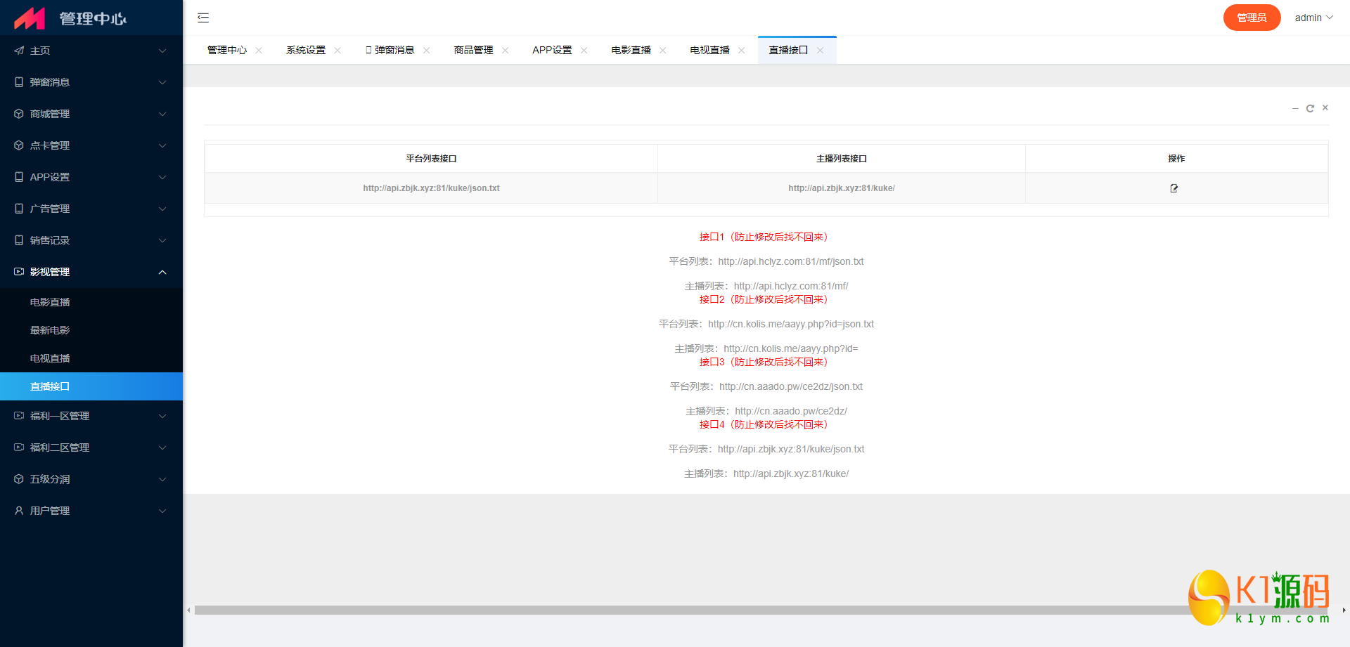
Task: Click the edit icon in the 操作 column
Action: tap(1174, 188)
